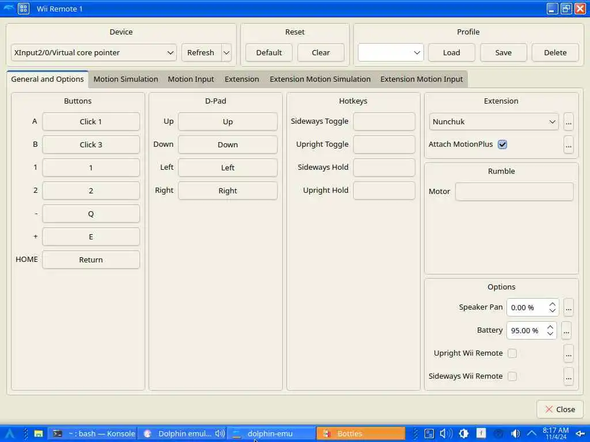590x442 pixels.
Task: Enable the Upright Wii Remote checkbox
Action: (x=512, y=353)
